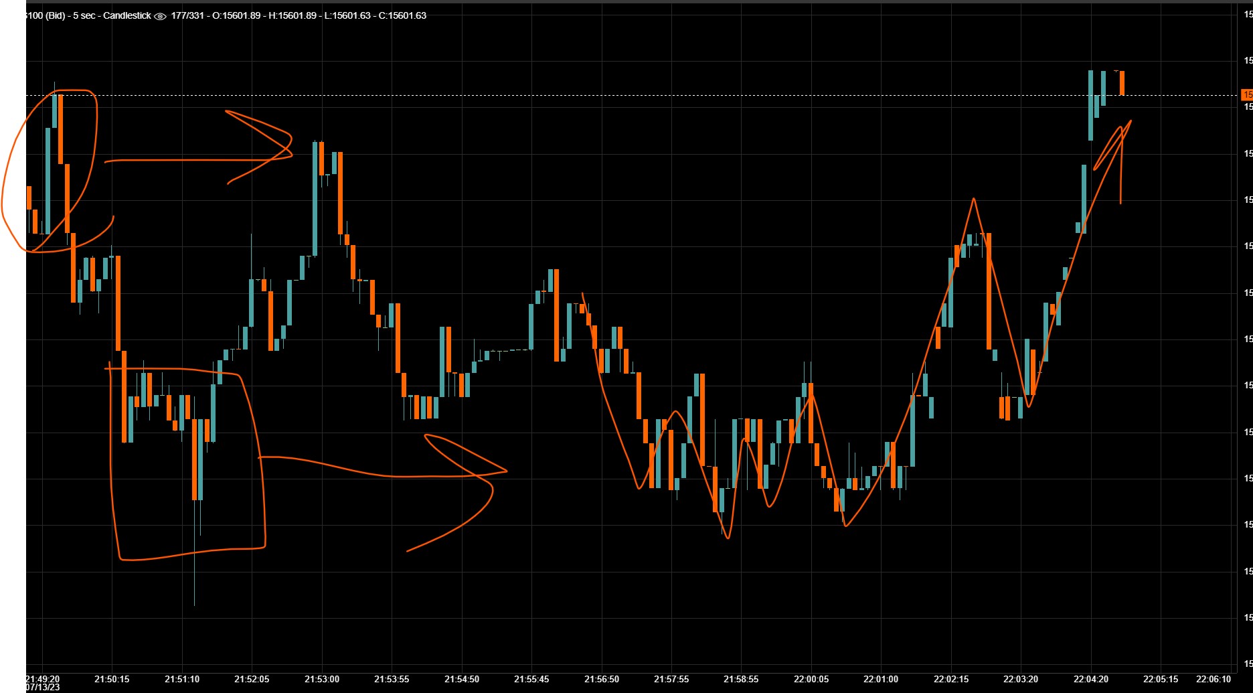Select the 21:58:55 time axis label
This screenshot has height=693, width=1253.
[x=742, y=679]
